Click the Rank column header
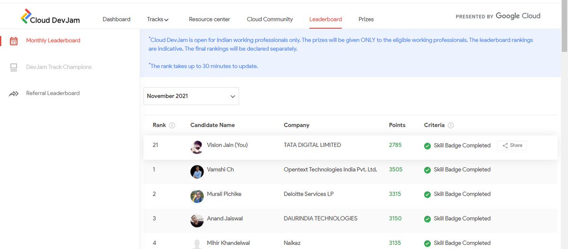This screenshot has width=568, height=249. 159,125
